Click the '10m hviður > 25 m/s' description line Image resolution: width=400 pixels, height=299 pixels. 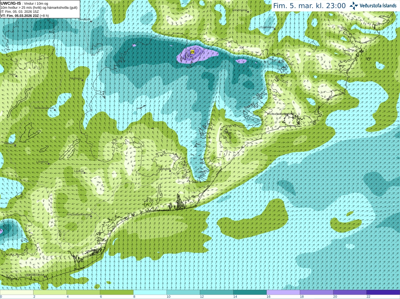[39, 7]
